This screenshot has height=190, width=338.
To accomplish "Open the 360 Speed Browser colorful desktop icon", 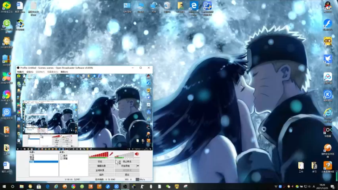I will pyautogui.click(x=6, y=97).
